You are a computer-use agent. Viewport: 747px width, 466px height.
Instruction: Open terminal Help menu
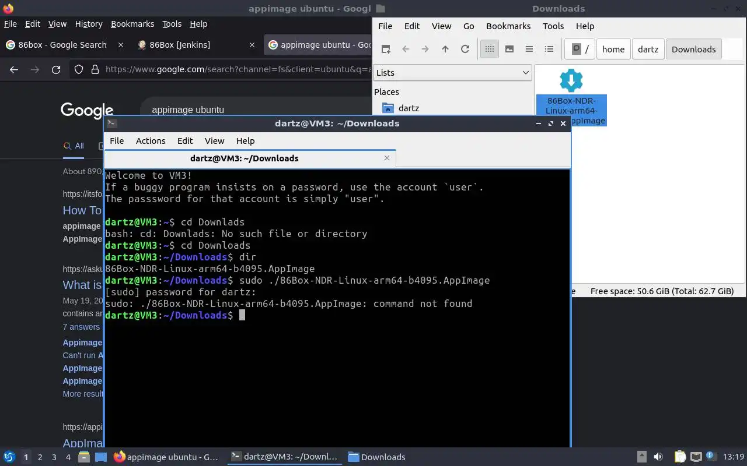click(245, 141)
